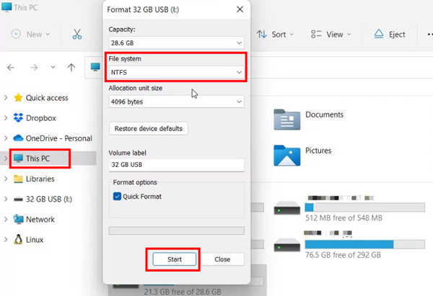Expand the 32 GB USB tree node
The image size is (433, 296).
pyautogui.click(x=6, y=199)
